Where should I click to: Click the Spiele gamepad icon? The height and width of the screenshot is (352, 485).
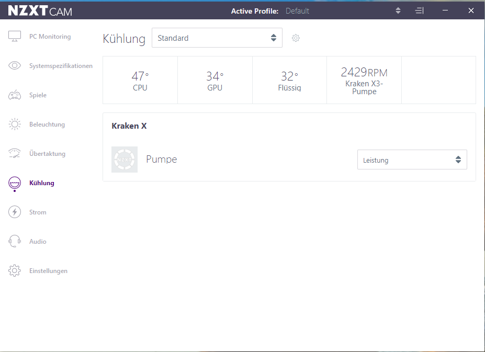tap(15, 95)
